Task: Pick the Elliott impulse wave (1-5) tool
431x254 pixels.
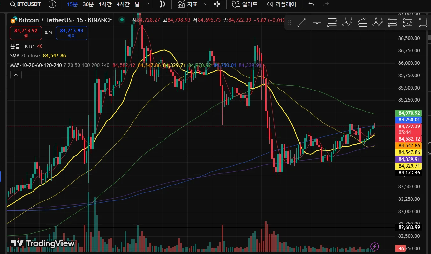Action: (347, 23)
